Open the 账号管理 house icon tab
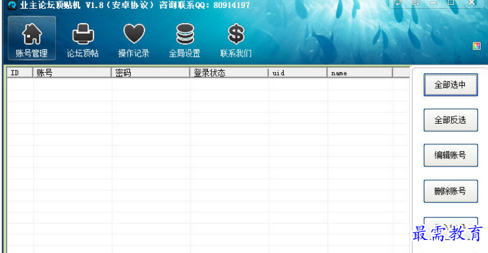Image resolution: width=488 pixels, height=253 pixels. point(32,38)
